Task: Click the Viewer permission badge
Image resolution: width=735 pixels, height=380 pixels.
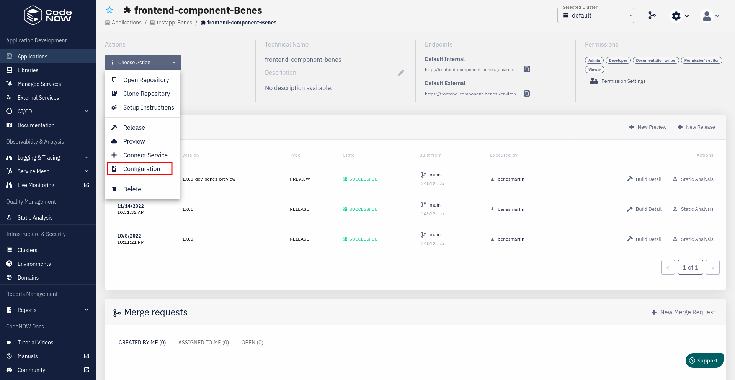Action: pos(595,70)
